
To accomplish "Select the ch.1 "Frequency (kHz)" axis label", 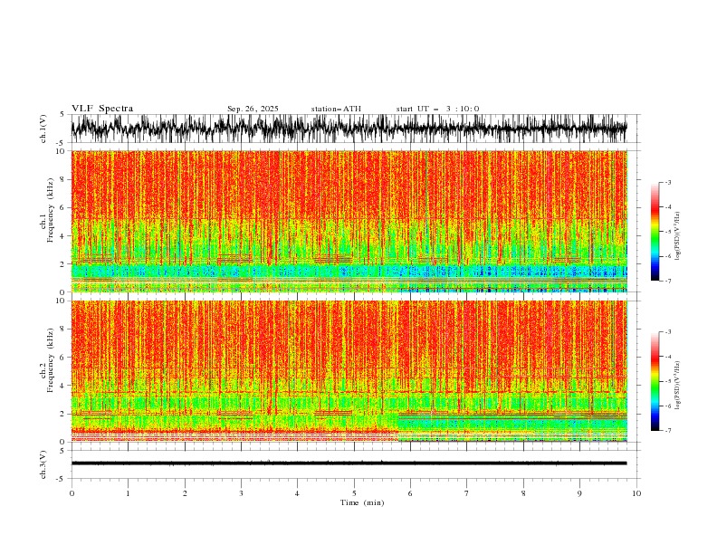I will point(51,210).
